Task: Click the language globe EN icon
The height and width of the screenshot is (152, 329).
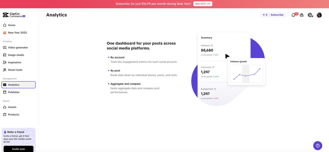Action: 310,15
